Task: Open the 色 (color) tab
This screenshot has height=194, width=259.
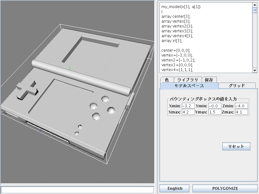Action: point(167,80)
